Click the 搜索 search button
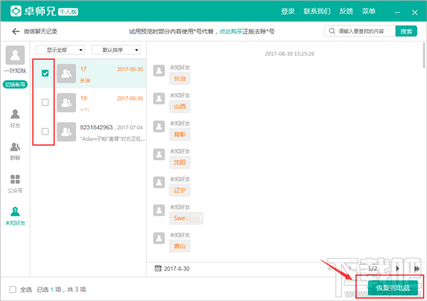427x301 pixels. [x=406, y=31]
